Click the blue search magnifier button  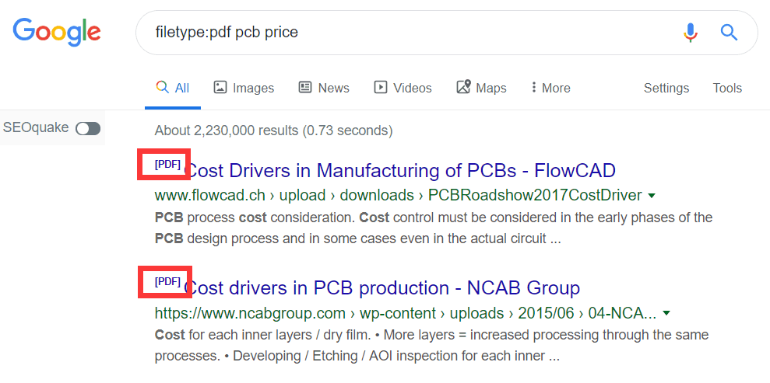pos(728,33)
